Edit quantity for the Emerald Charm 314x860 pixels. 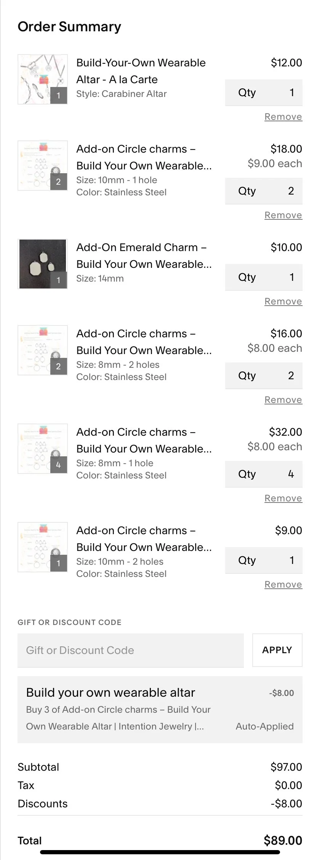pos(264,277)
